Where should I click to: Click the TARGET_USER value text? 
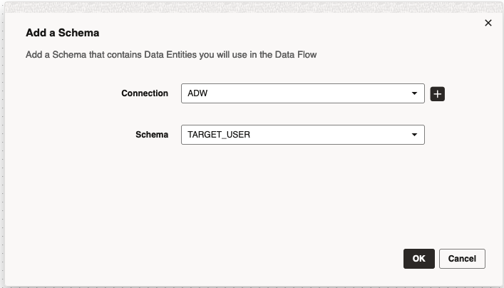coord(218,135)
